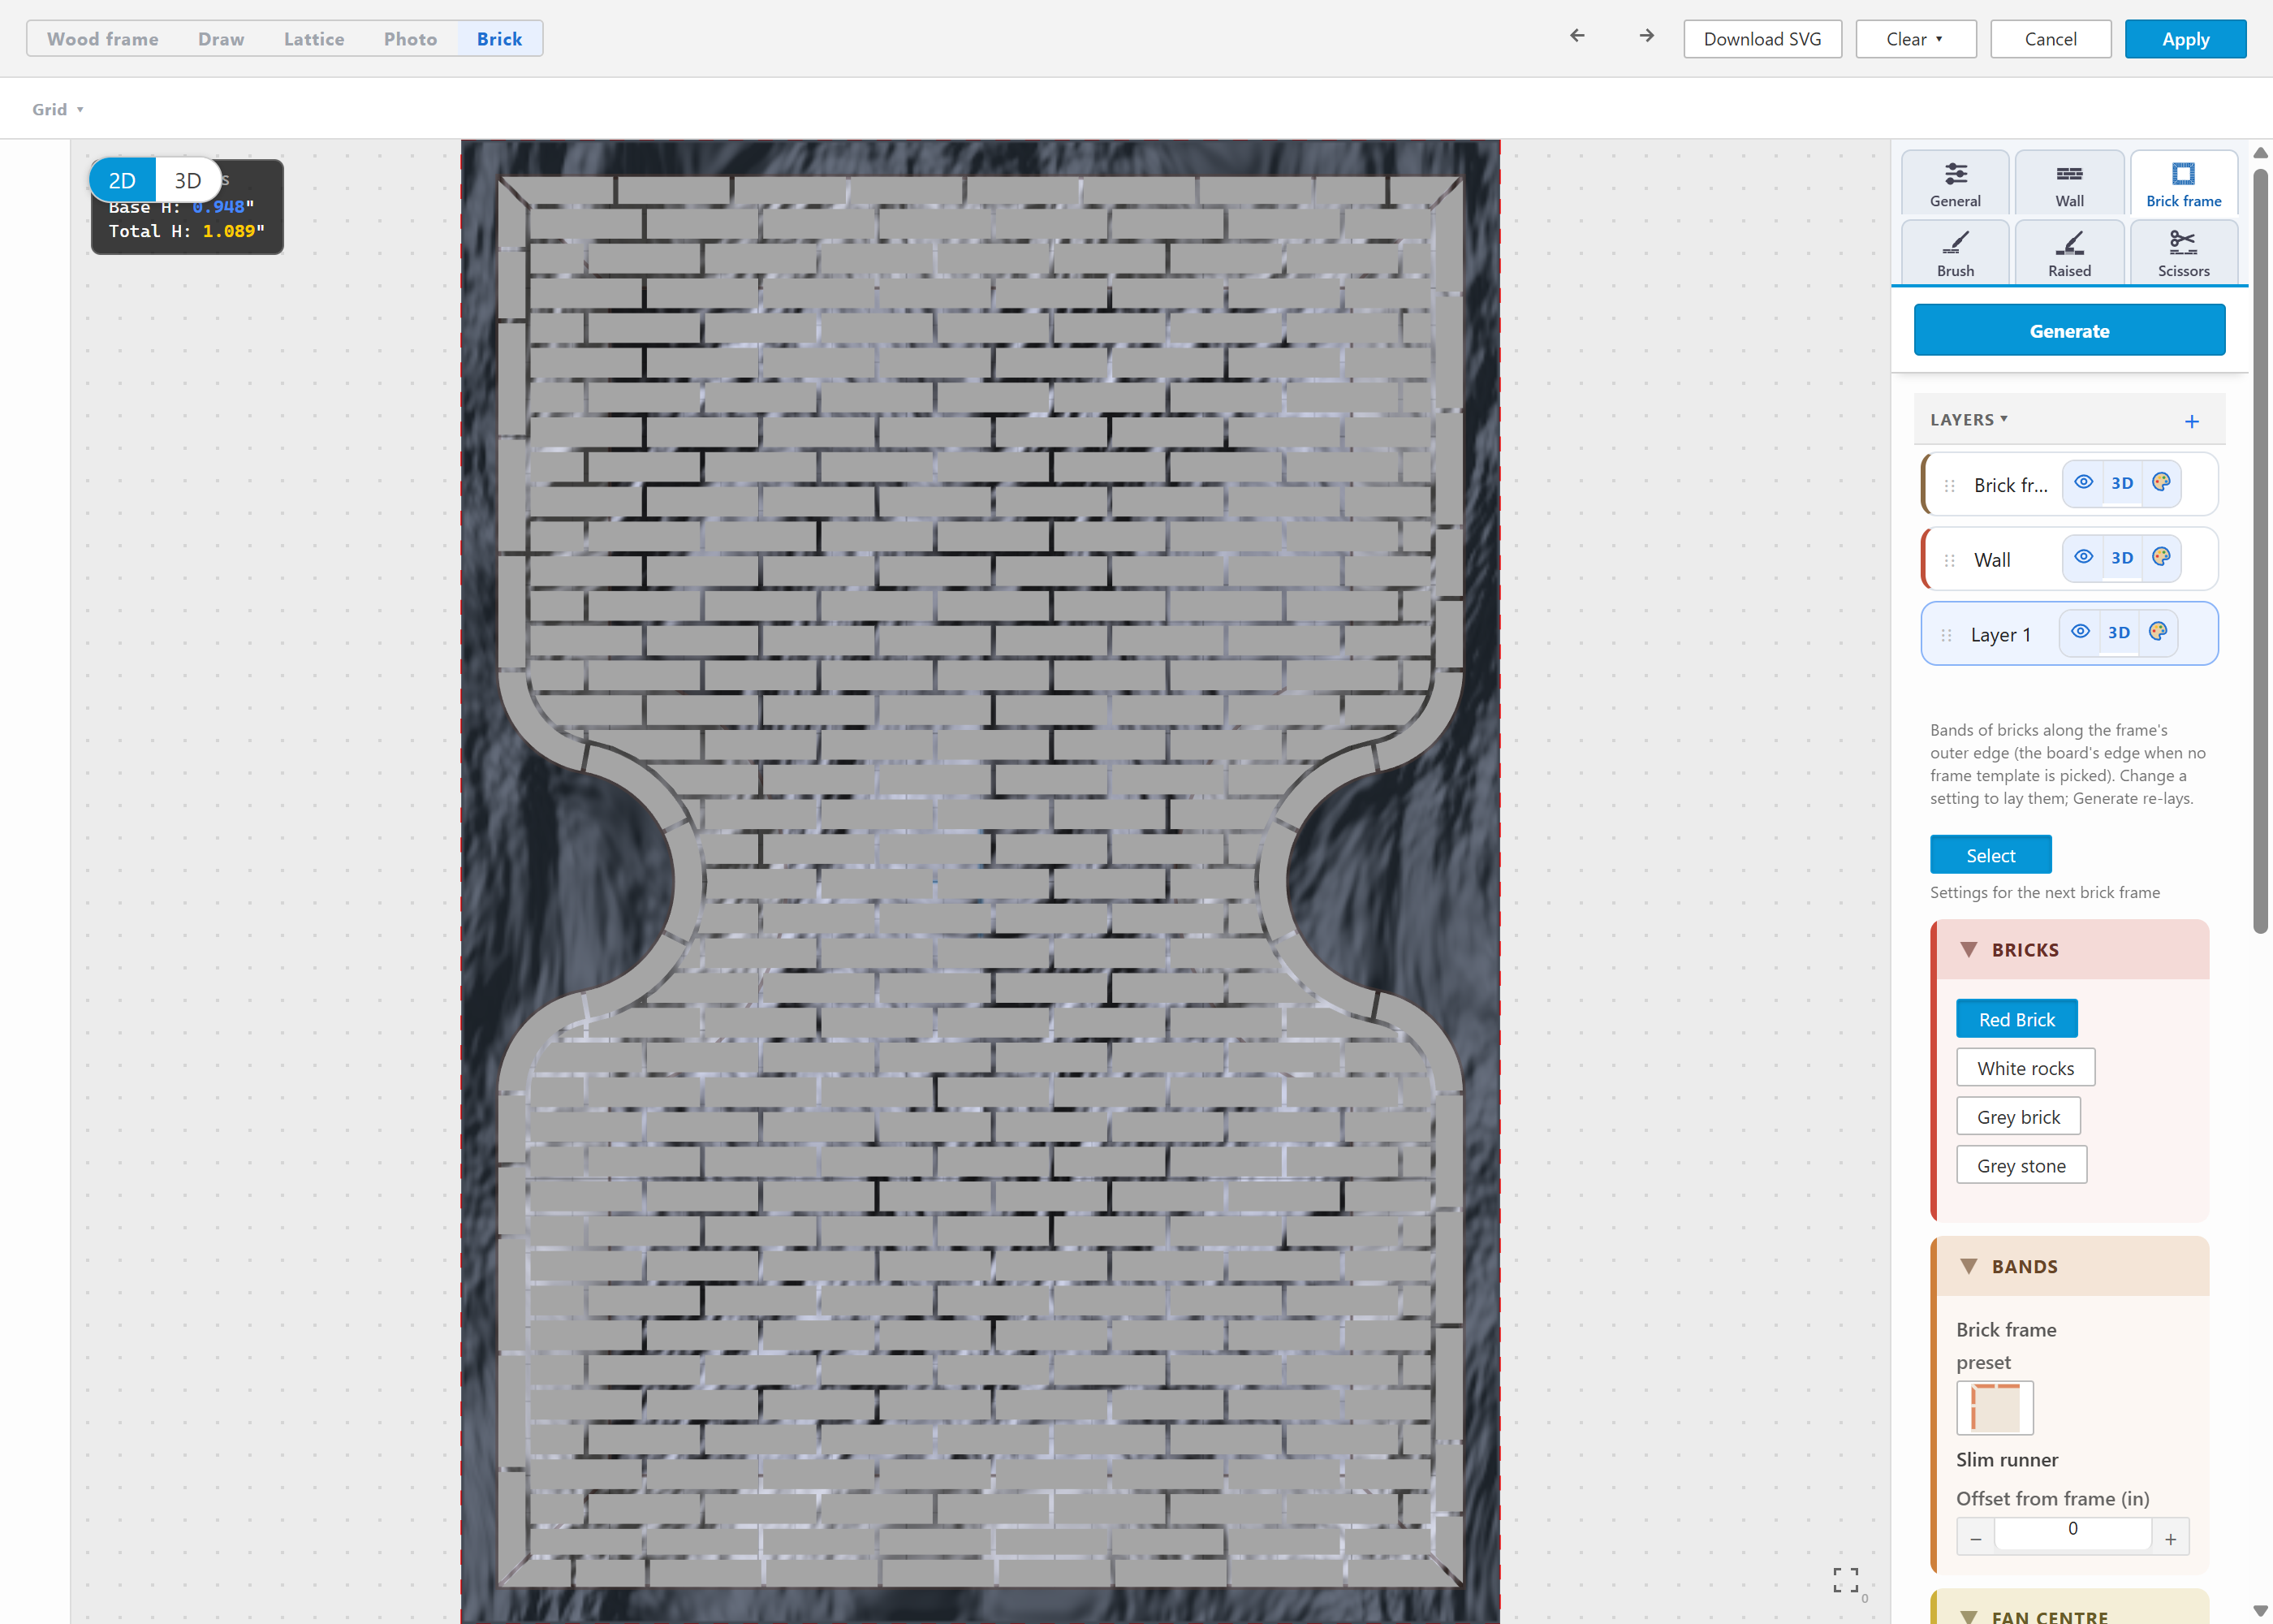Redo with the forward arrow
The height and width of the screenshot is (1624, 2273).
[x=1646, y=36]
